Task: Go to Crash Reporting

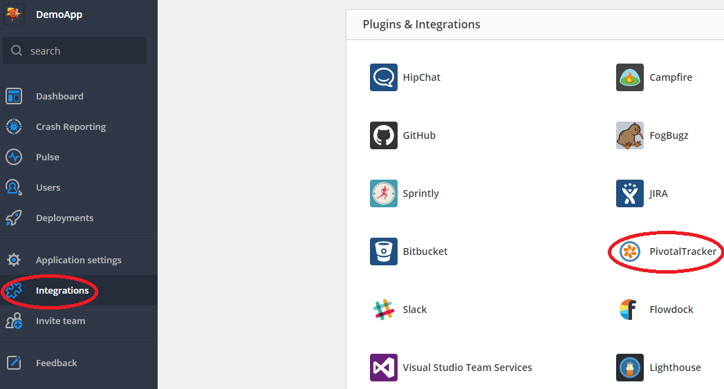Action: [71, 127]
